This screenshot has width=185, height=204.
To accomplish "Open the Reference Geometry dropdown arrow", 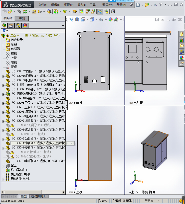I will [x=69, y=12].
